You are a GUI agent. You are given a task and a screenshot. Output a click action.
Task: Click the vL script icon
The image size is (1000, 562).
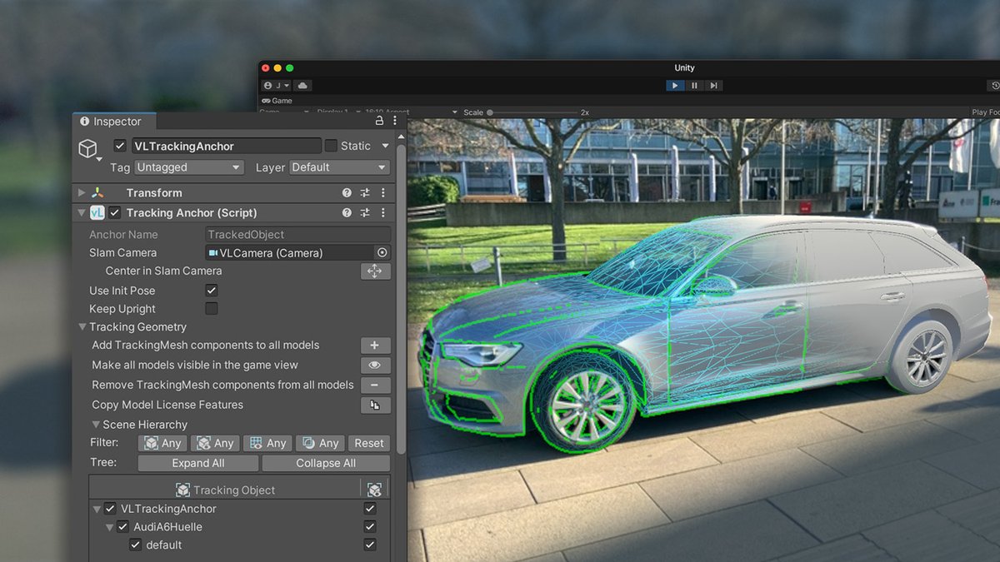[97, 213]
